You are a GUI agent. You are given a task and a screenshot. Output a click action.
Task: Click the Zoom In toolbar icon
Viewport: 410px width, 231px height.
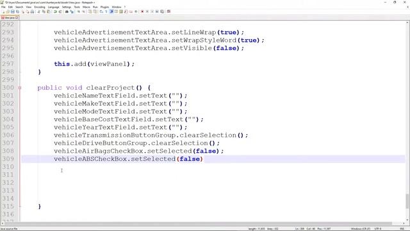(x=78, y=12)
